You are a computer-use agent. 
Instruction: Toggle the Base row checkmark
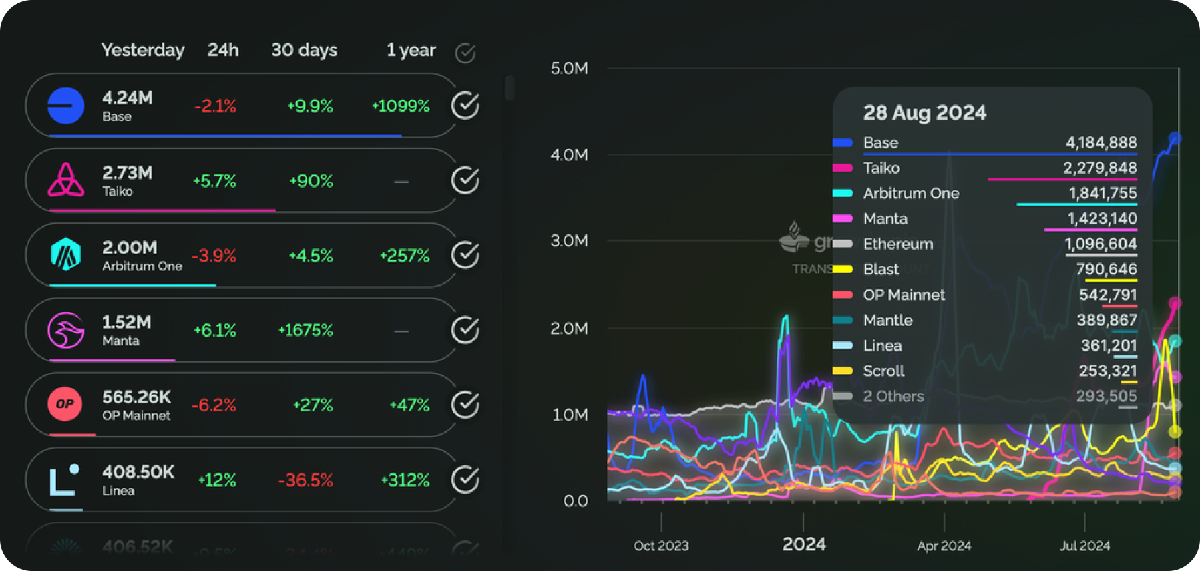pyautogui.click(x=465, y=105)
